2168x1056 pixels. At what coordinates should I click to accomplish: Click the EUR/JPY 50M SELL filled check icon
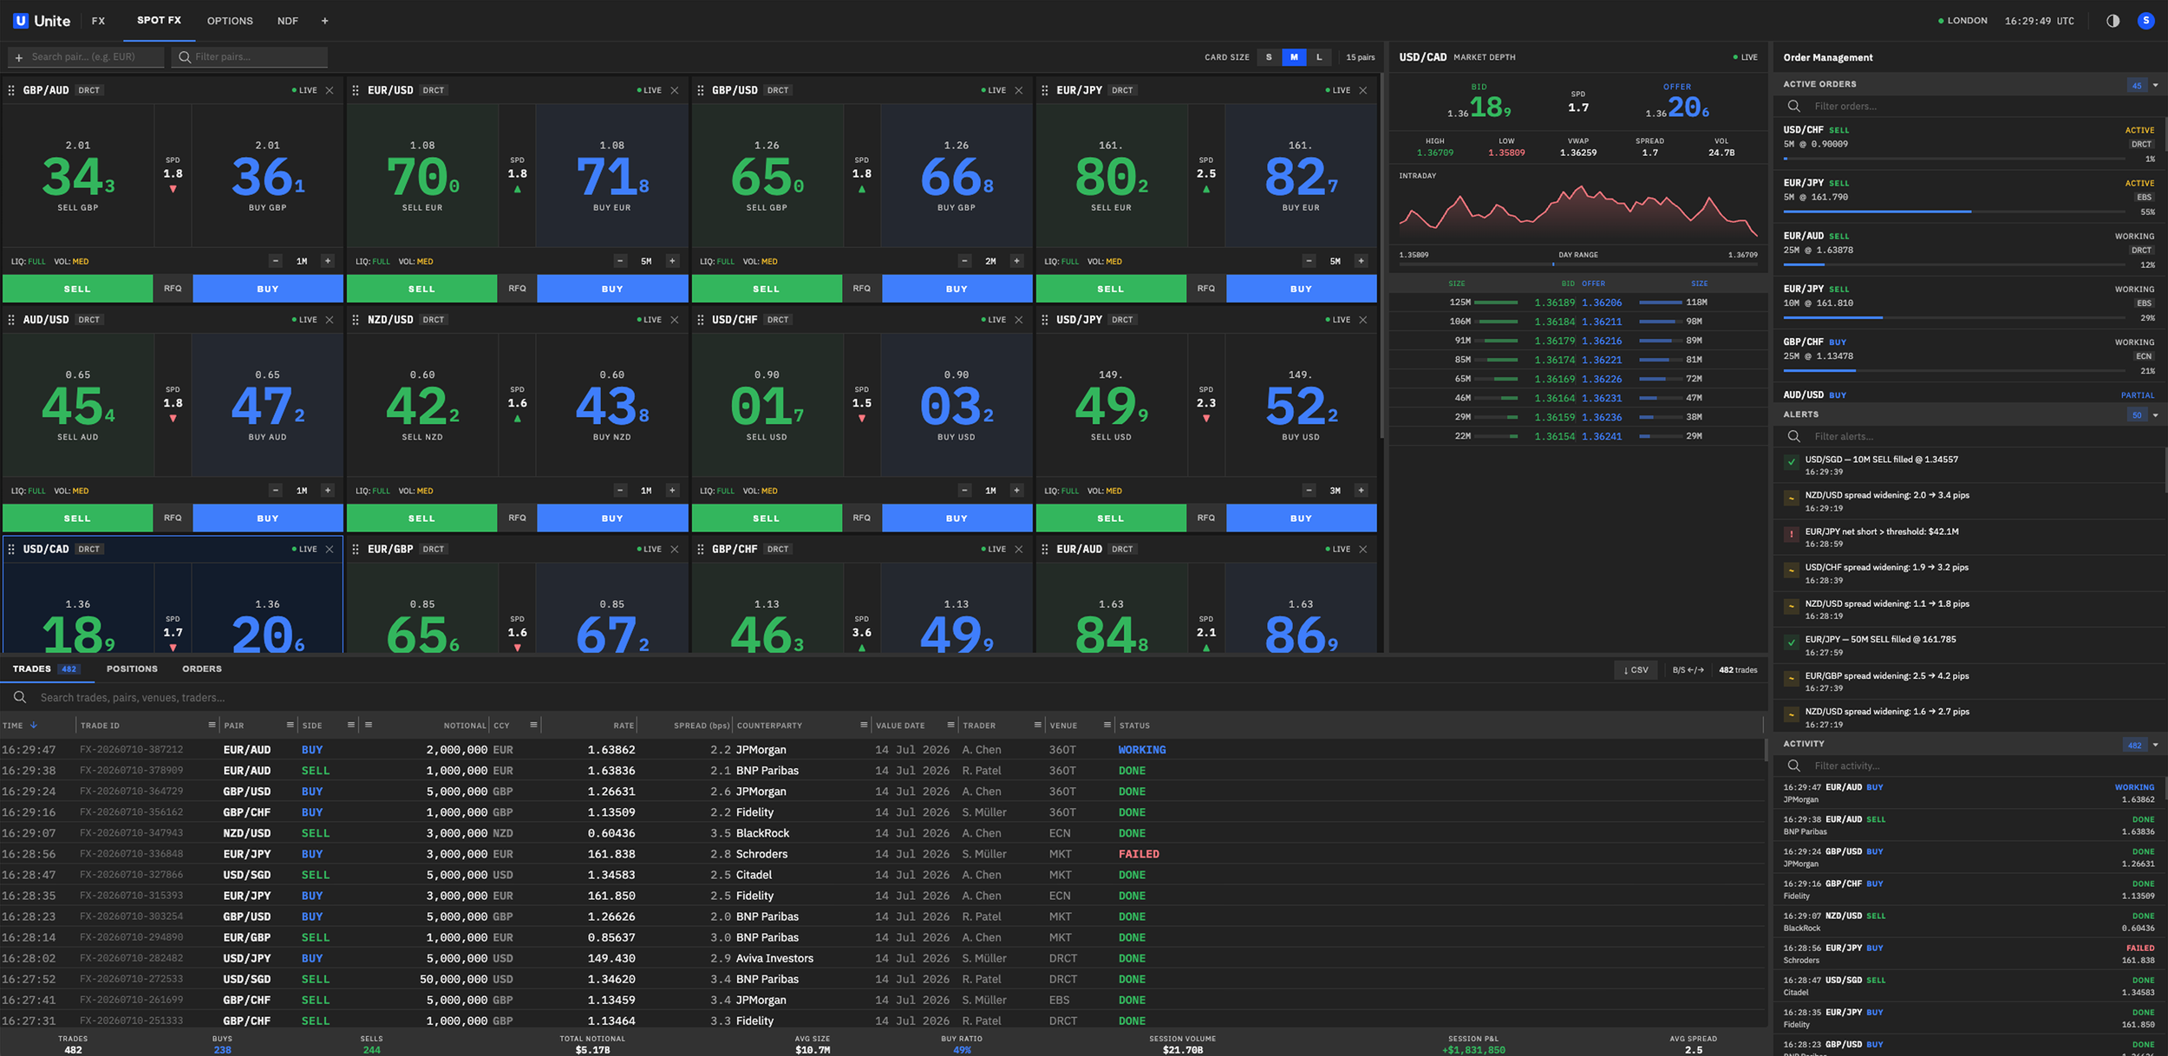[x=1791, y=642]
